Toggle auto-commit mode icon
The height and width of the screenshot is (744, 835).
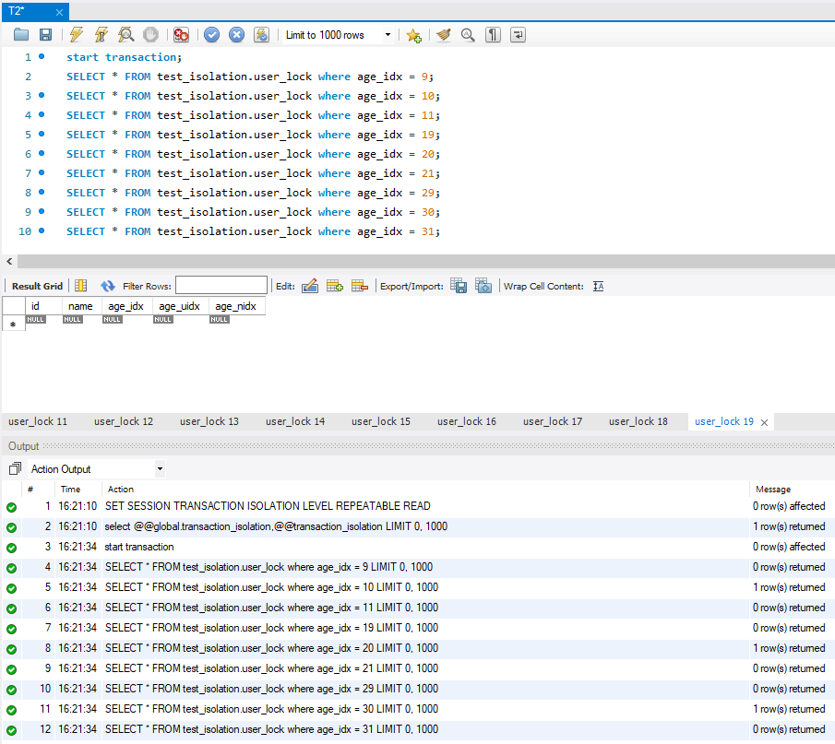261,35
